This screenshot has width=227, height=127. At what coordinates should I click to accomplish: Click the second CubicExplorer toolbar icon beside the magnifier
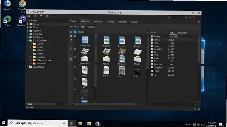pyautogui.click(x=35, y=16)
